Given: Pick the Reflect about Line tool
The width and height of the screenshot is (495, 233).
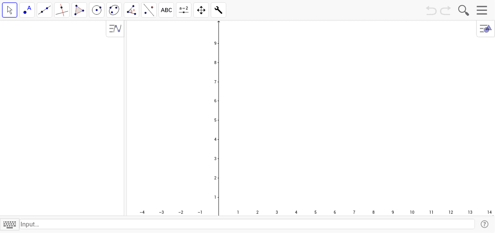Looking at the screenshot, I should pyautogui.click(x=149, y=10).
